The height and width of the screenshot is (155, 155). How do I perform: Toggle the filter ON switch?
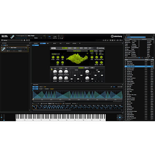pyautogui.click(x=52, y=70)
